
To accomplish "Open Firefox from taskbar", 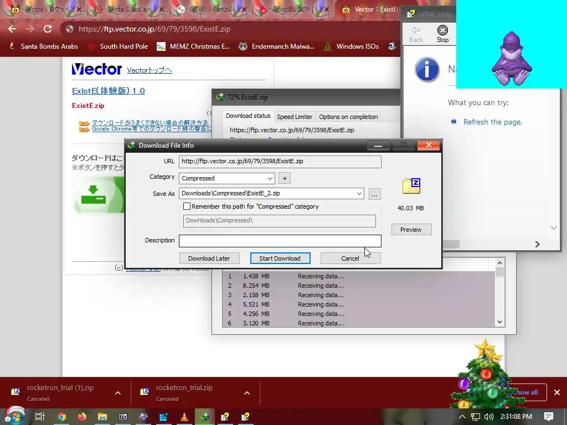I will (82, 417).
